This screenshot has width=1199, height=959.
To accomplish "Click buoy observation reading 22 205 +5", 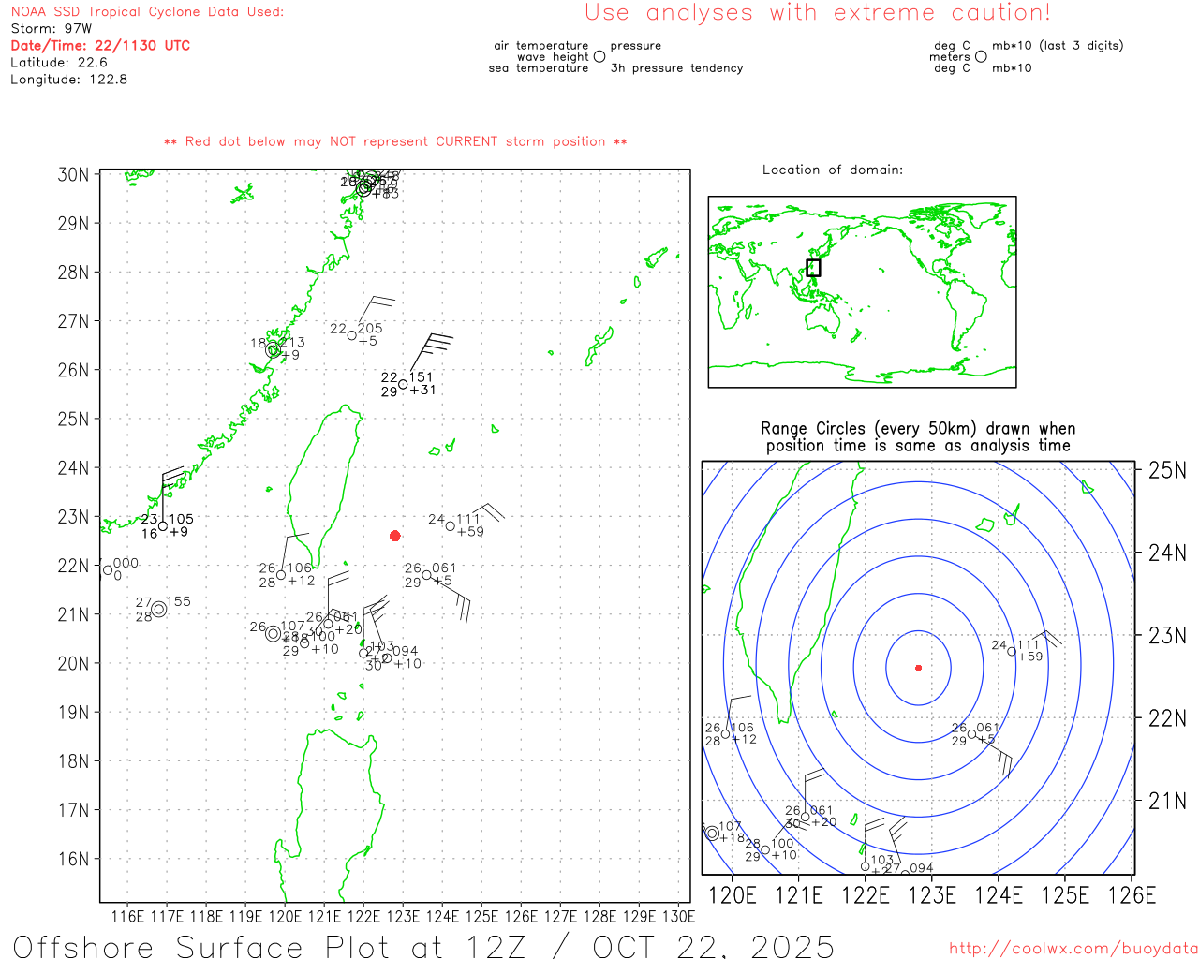I will coord(352,335).
